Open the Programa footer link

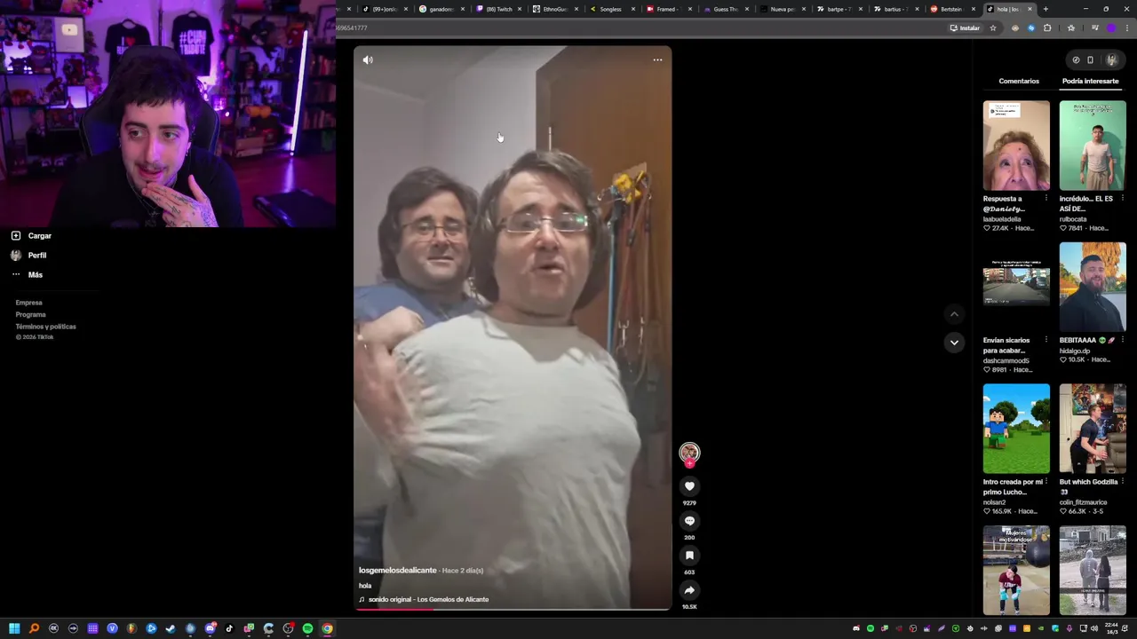pyautogui.click(x=30, y=314)
